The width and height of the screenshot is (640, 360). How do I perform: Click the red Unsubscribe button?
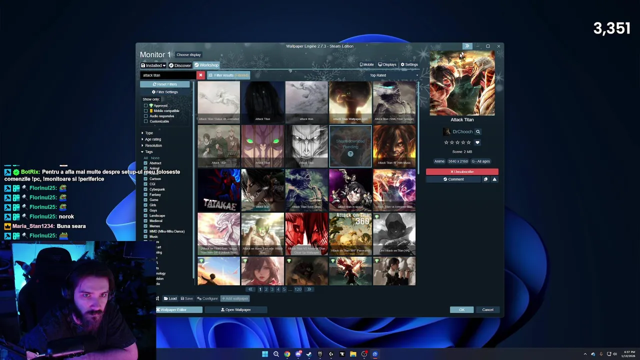pyautogui.click(x=462, y=171)
